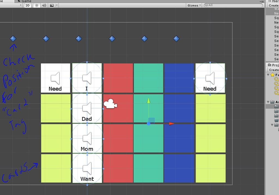Collapse the Favorites section in Project panel
The height and width of the screenshot is (195, 279).
268,75
